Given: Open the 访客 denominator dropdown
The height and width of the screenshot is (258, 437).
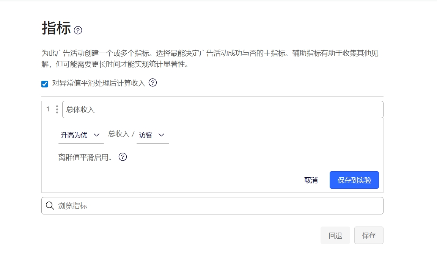Looking at the screenshot, I should click(152, 135).
